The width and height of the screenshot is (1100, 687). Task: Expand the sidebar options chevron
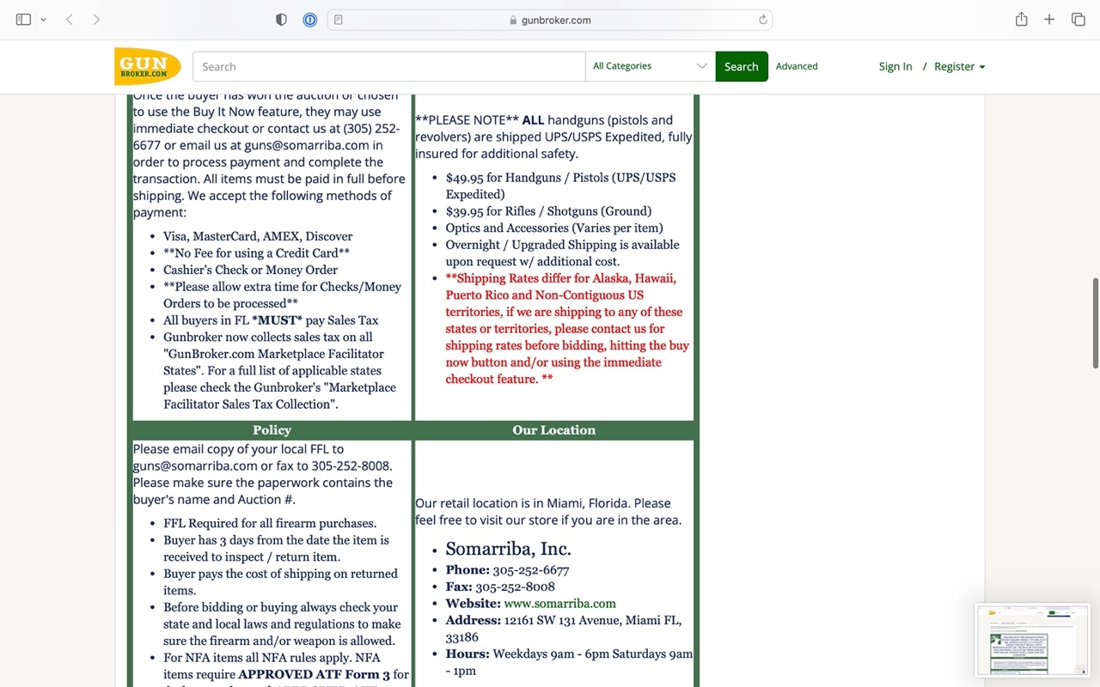[x=44, y=19]
